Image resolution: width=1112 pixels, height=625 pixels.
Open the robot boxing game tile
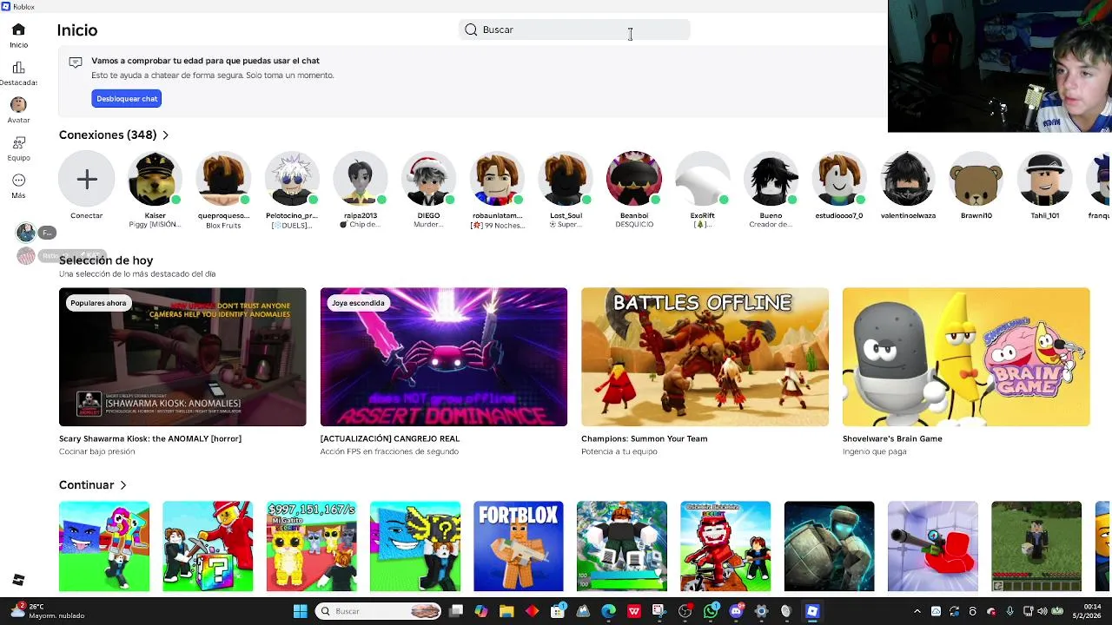click(830, 546)
